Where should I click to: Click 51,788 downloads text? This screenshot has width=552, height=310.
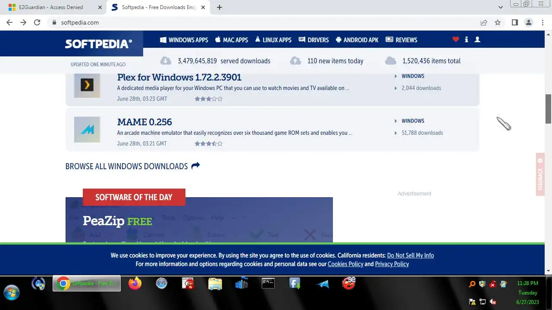pos(422,133)
